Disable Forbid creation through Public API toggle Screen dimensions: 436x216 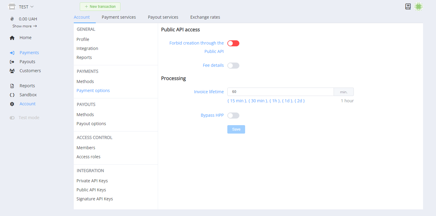233,43
